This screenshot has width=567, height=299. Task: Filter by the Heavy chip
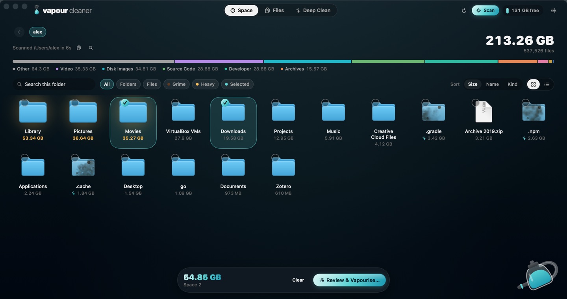click(x=205, y=84)
